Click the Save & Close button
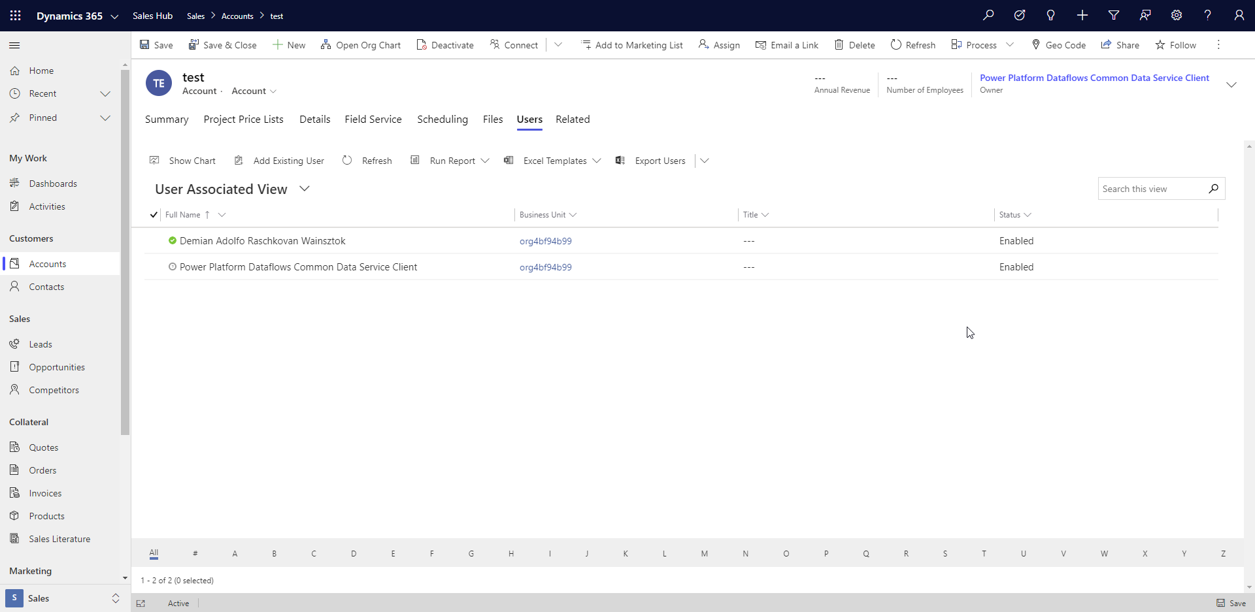The width and height of the screenshot is (1255, 612). [x=223, y=44]
